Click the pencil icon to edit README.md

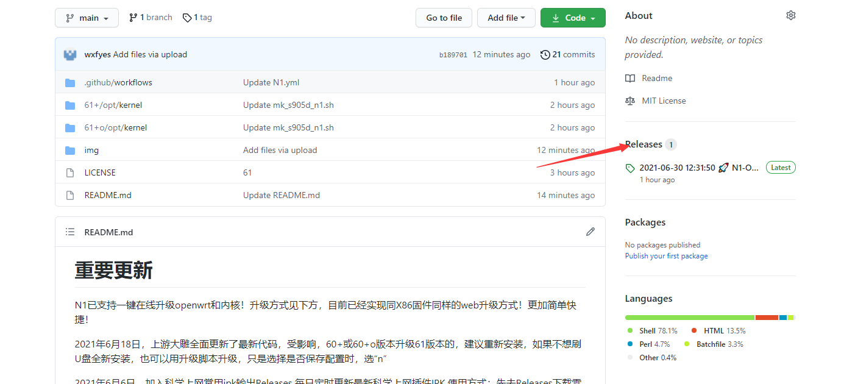pyautogui.click(x=590, y=232)
